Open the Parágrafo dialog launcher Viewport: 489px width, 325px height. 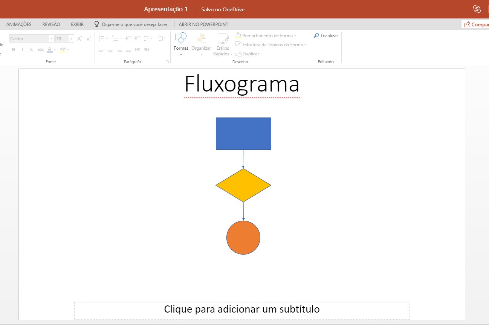tap(167, 62)
